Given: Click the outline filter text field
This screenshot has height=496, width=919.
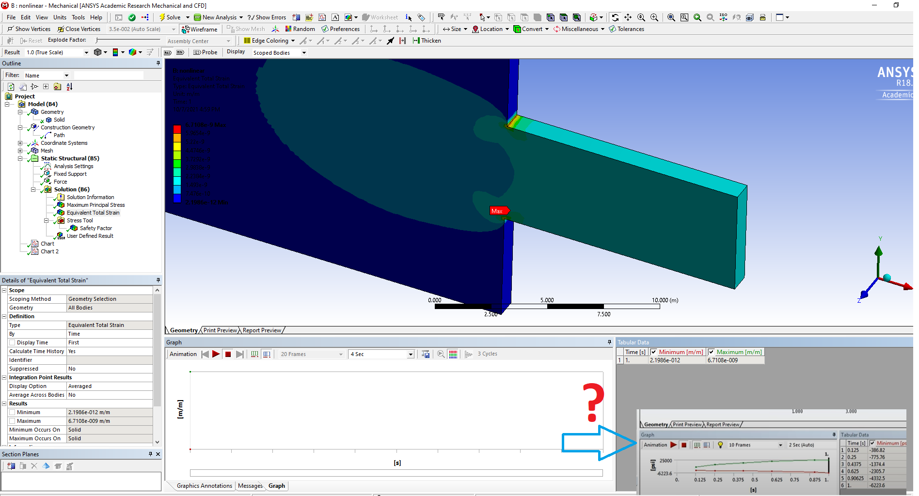Looking at the screenshot, I should pyautogui.click(x=109, y=76).
